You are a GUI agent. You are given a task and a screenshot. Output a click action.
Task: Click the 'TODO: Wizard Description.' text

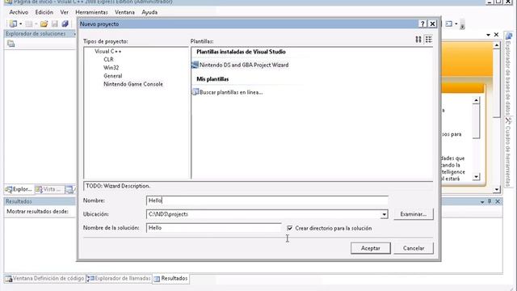118,186
